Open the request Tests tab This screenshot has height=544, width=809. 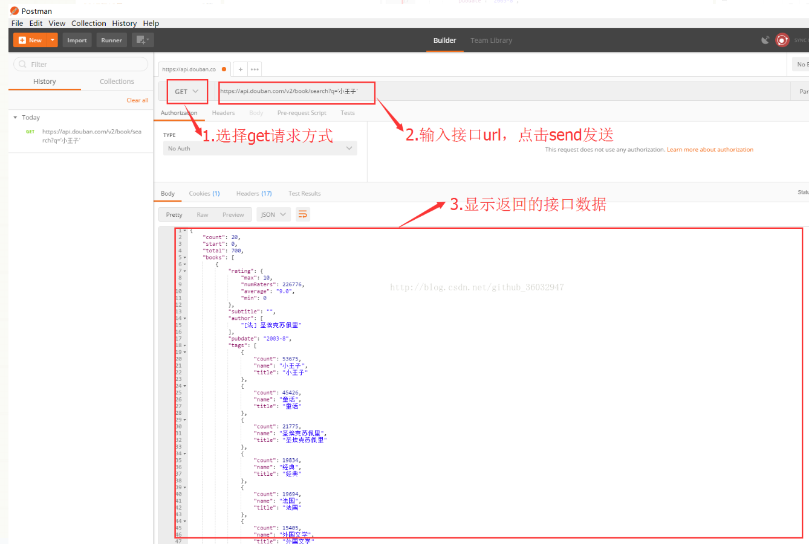(x=348, y=113)
